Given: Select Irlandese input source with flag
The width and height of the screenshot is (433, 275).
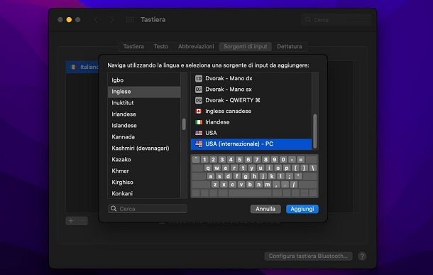Looking at the screenshot, I should tap(251, 122).
